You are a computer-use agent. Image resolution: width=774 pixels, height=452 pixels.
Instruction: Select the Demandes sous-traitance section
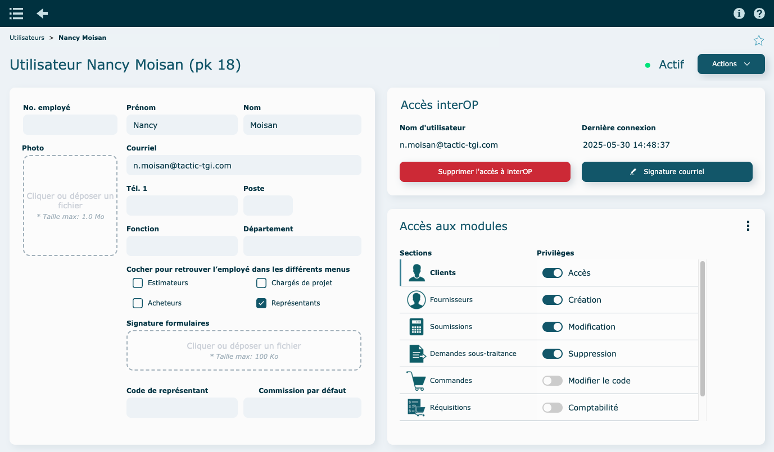pos(472,354)
